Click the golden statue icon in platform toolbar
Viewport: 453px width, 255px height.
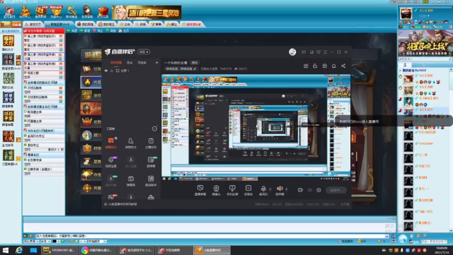tap(25, 11)
